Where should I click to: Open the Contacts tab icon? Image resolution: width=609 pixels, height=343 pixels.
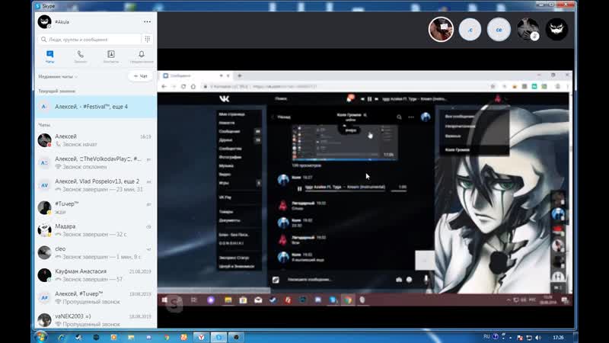pos(111,56)
